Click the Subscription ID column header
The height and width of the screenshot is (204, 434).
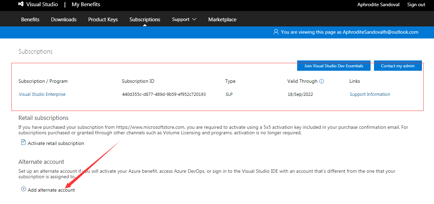coord(138,81)
